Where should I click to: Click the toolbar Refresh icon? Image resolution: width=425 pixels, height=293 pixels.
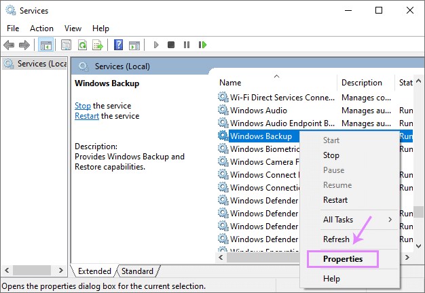coord(82,45)
